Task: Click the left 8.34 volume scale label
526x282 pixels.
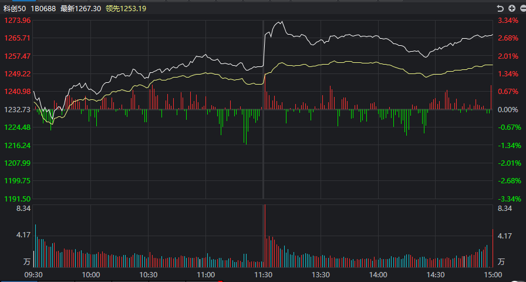Action: click(x=24, y=208)
